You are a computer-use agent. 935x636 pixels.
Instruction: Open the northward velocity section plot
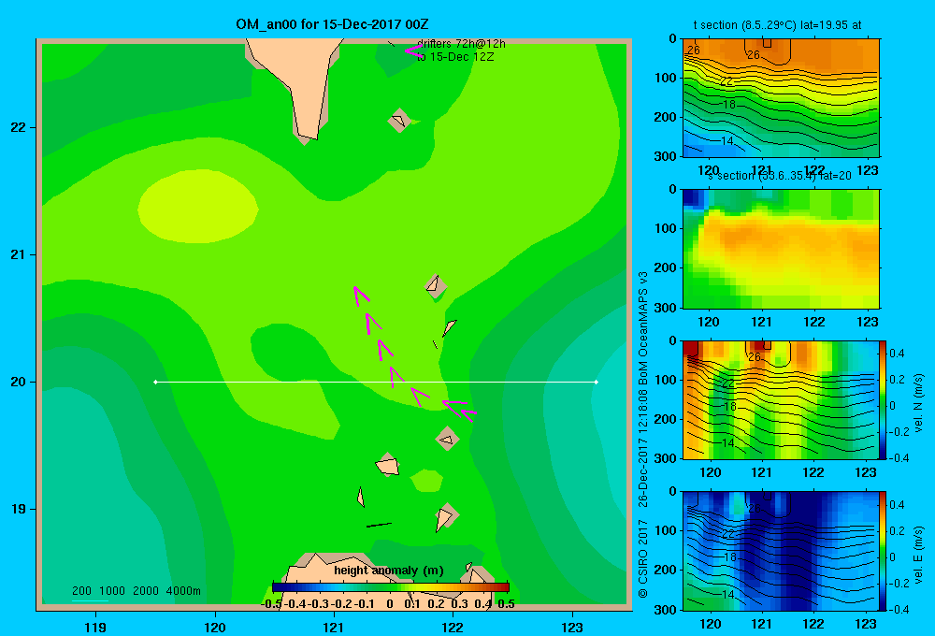point(781,399)
